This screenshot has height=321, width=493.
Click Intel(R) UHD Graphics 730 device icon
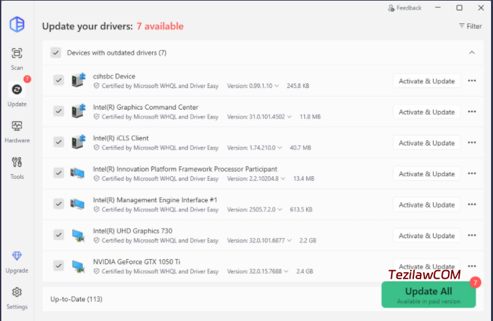(x=78, y=236)
